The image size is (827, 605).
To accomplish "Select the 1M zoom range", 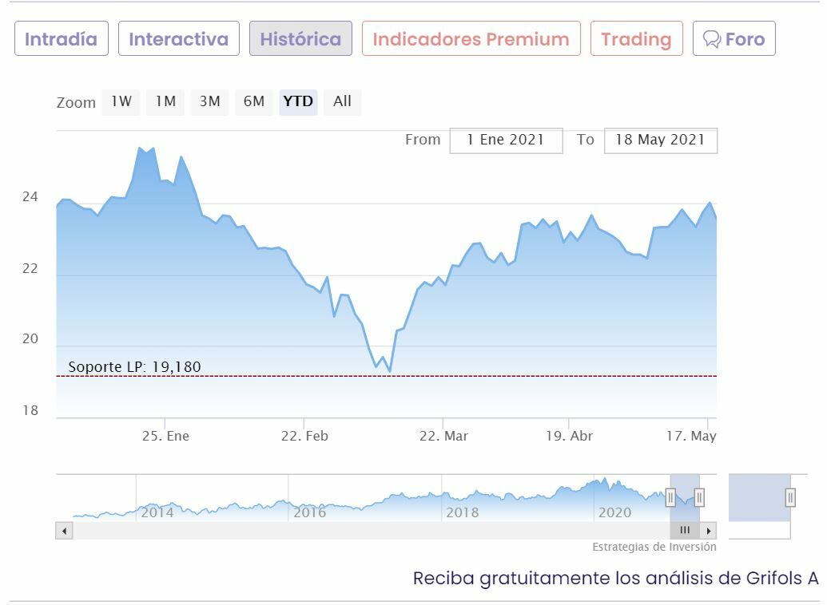I will click(x=165, y=101).
